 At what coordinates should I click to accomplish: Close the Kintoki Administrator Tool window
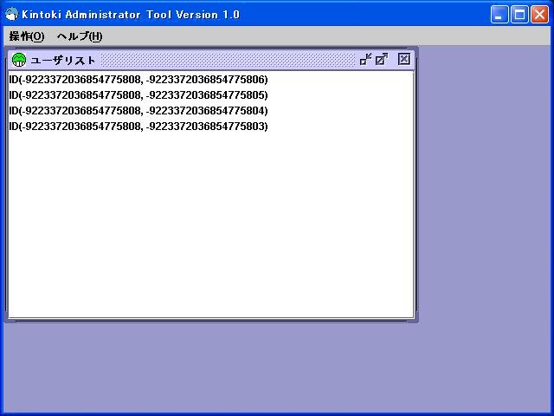tap(539, 15)
